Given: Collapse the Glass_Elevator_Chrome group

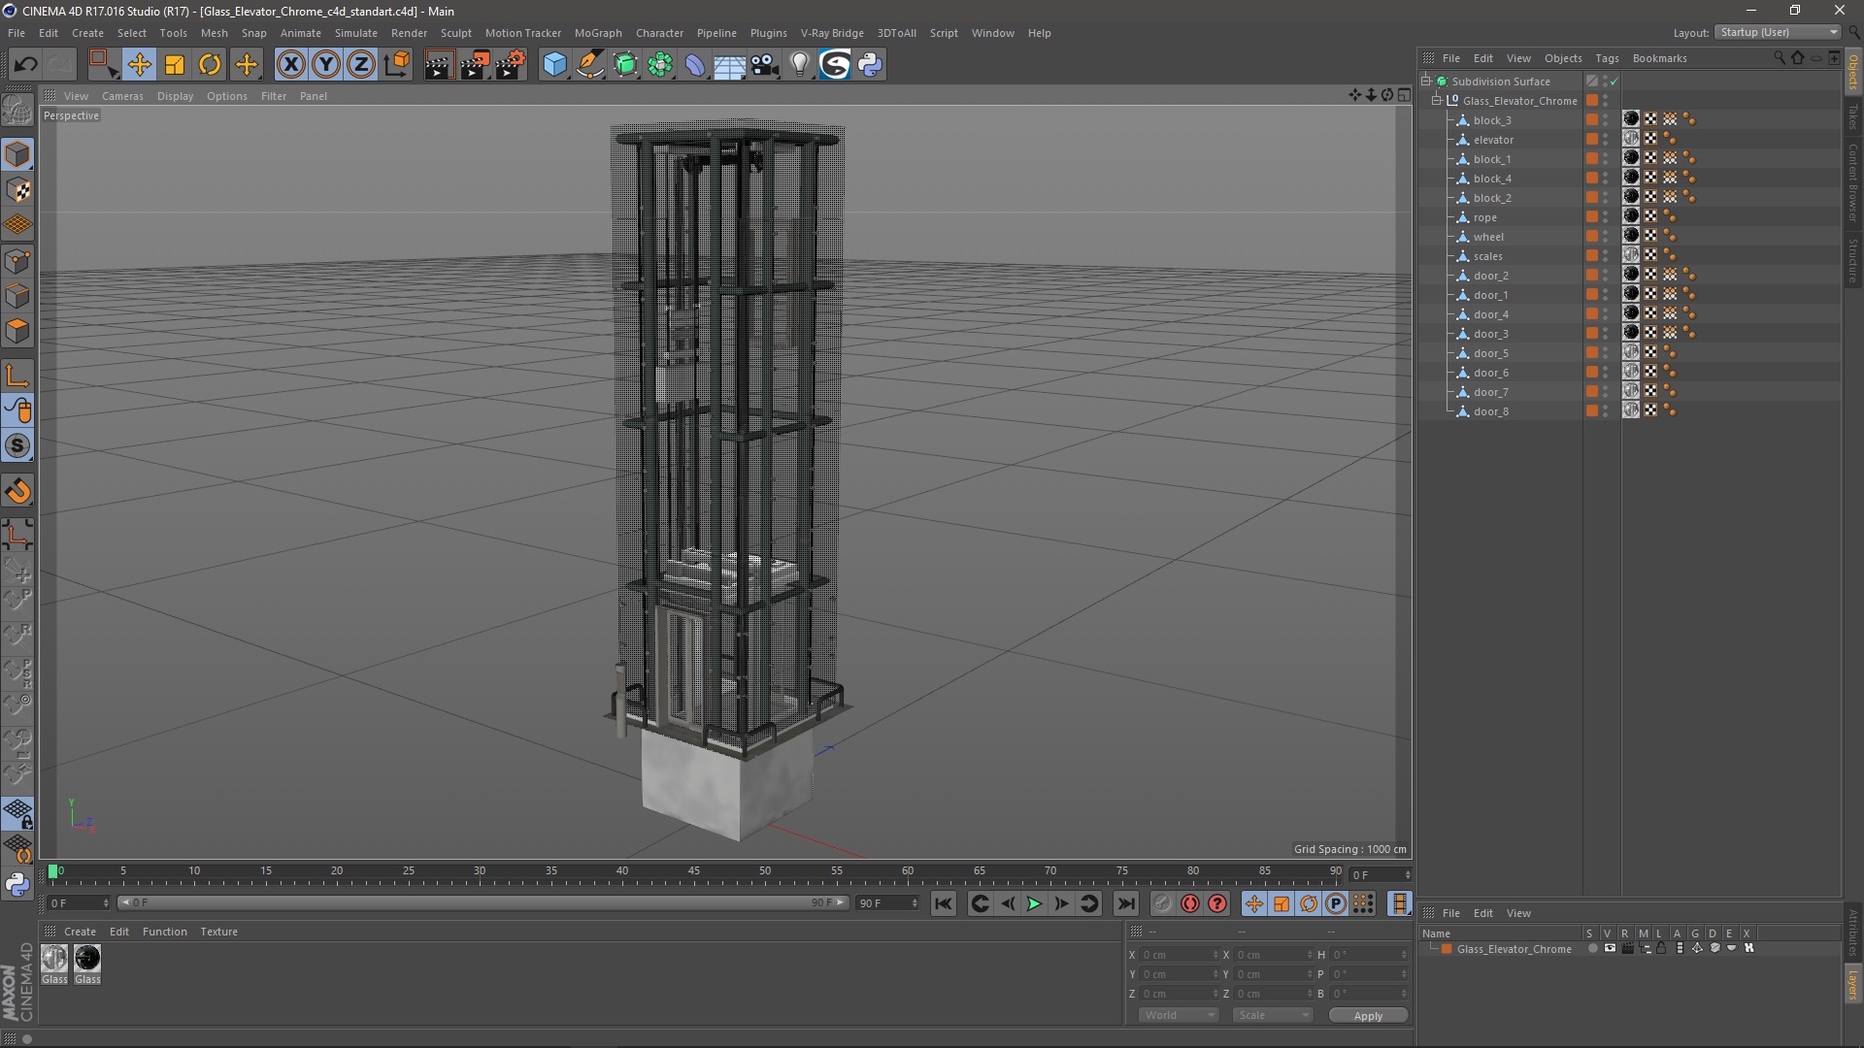Looking at the screenshot, I should click(1437, 101).
